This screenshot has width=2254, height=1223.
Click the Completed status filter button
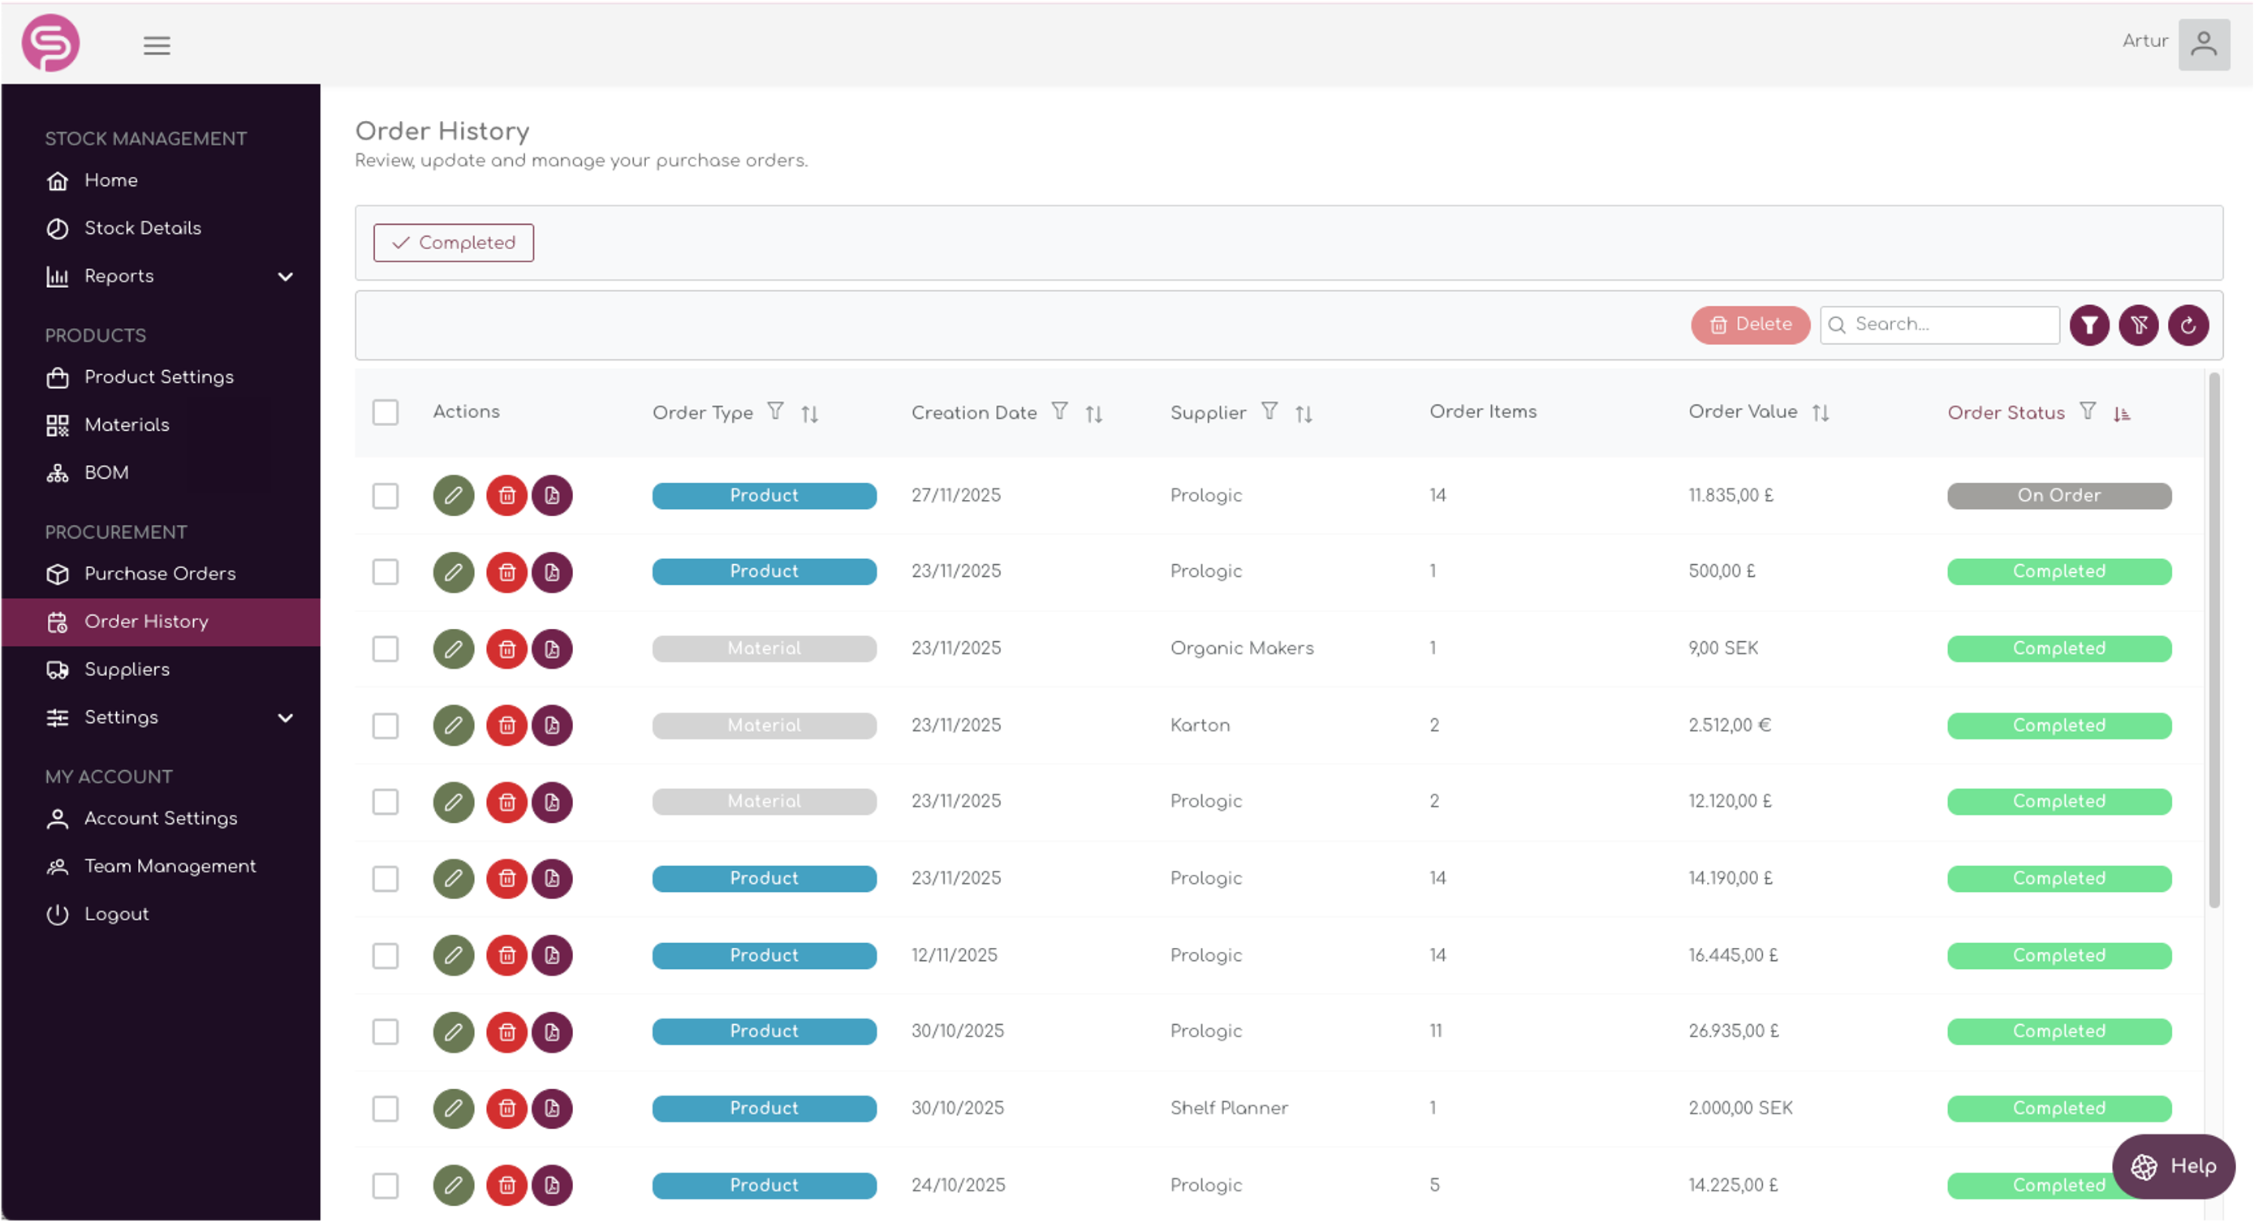pos(453,243)
